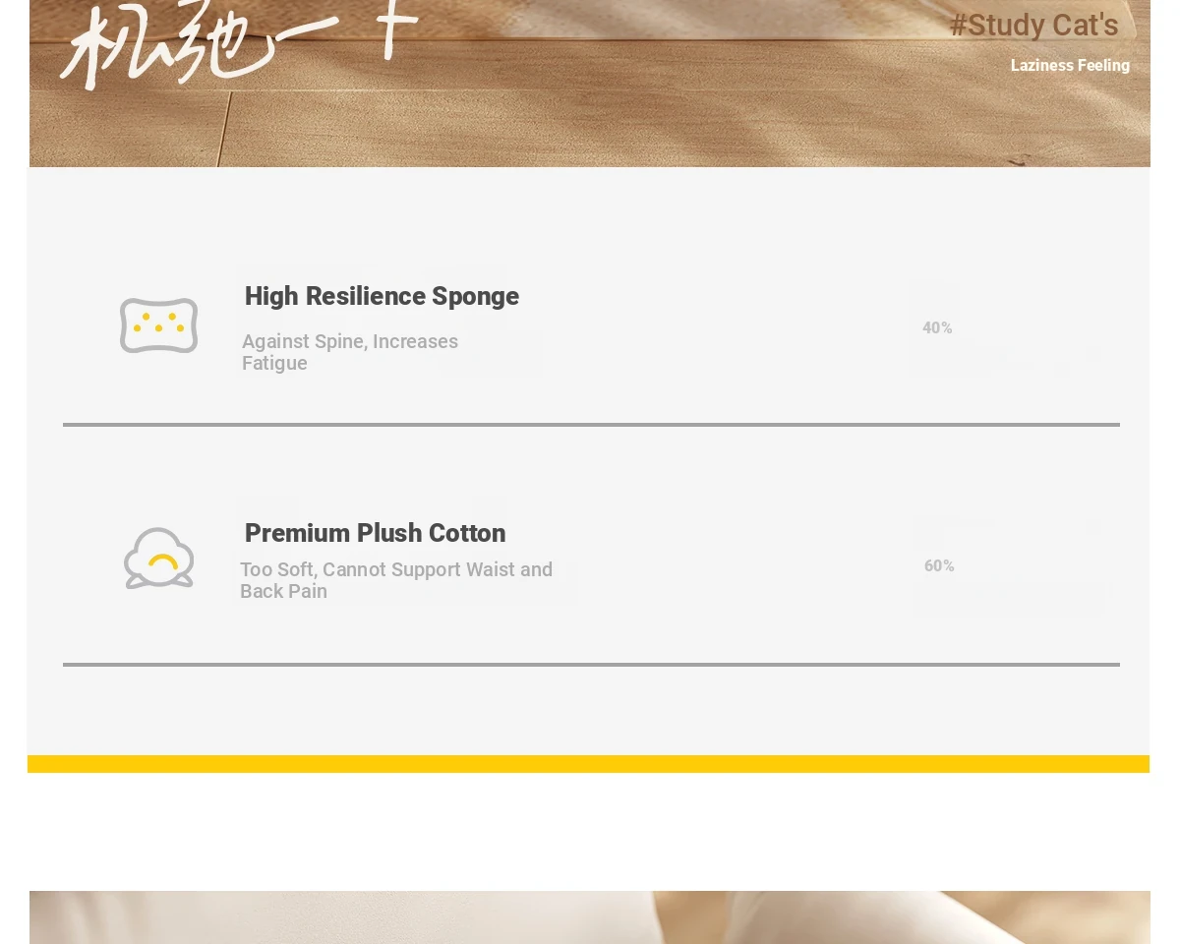
Task: Click the wooden floor banner image
Action: [590, 84]
